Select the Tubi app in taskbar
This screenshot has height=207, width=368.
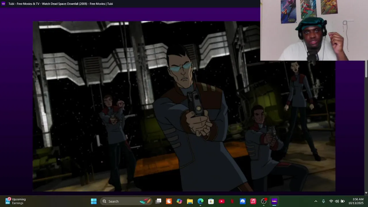(x=274, y=201)
